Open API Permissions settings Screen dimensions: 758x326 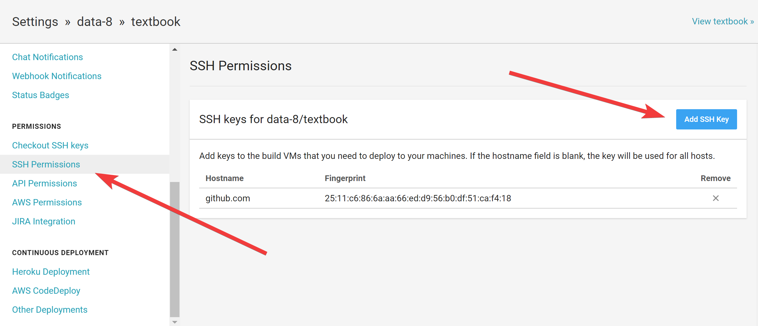pos(44,183)
